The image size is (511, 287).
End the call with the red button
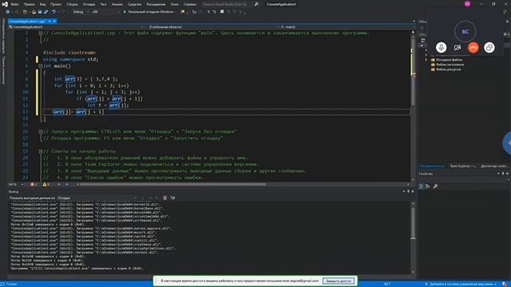pos(473,48)
